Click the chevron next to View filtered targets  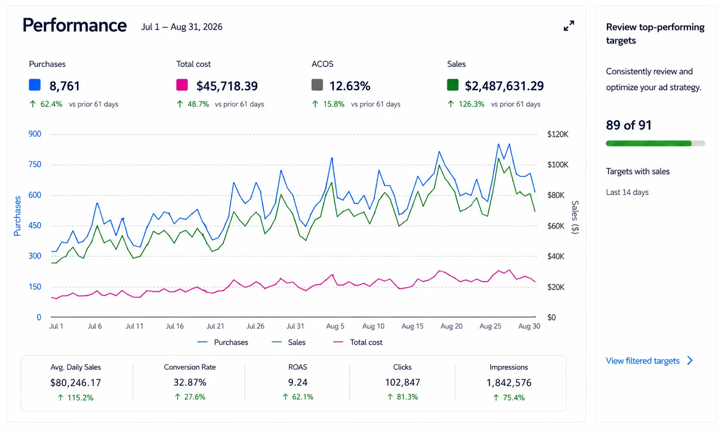tap(690, 361)
